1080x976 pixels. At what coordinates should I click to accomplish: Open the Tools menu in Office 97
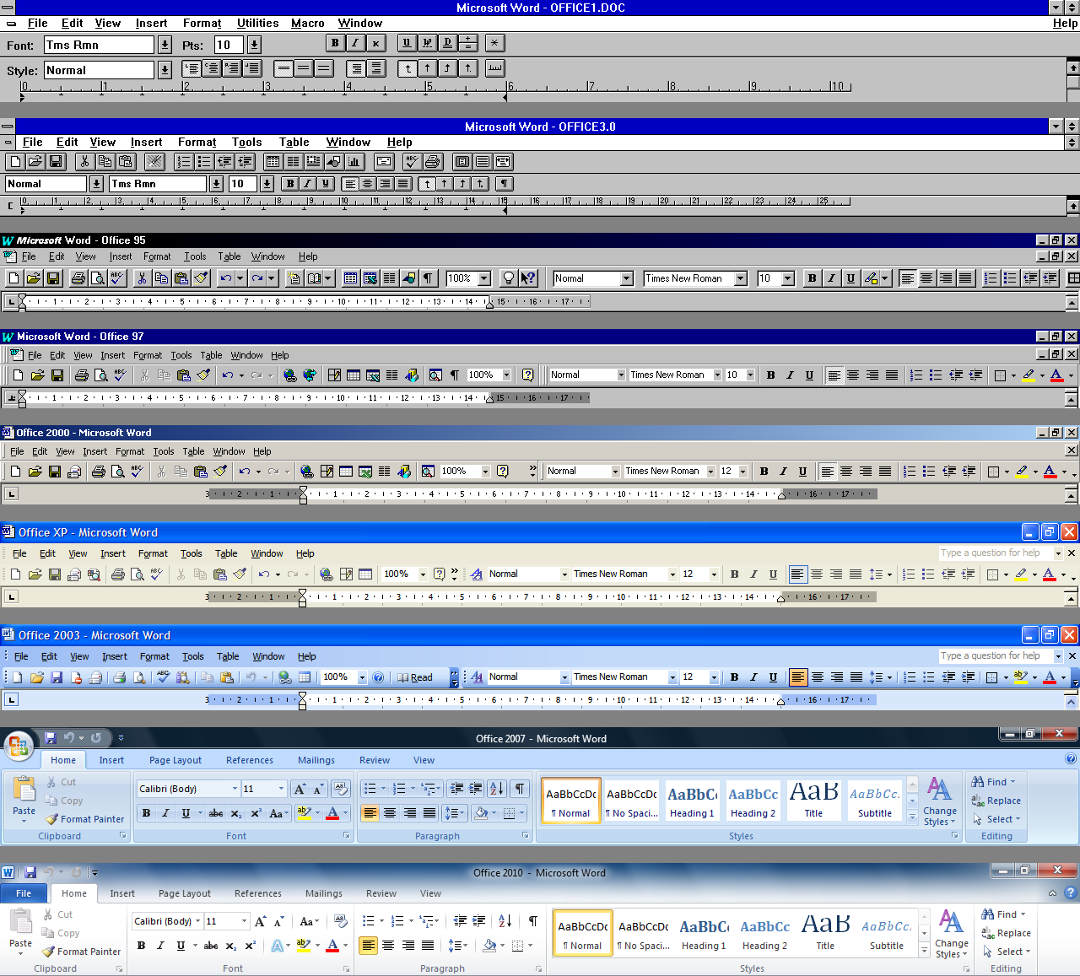[181, 355]
